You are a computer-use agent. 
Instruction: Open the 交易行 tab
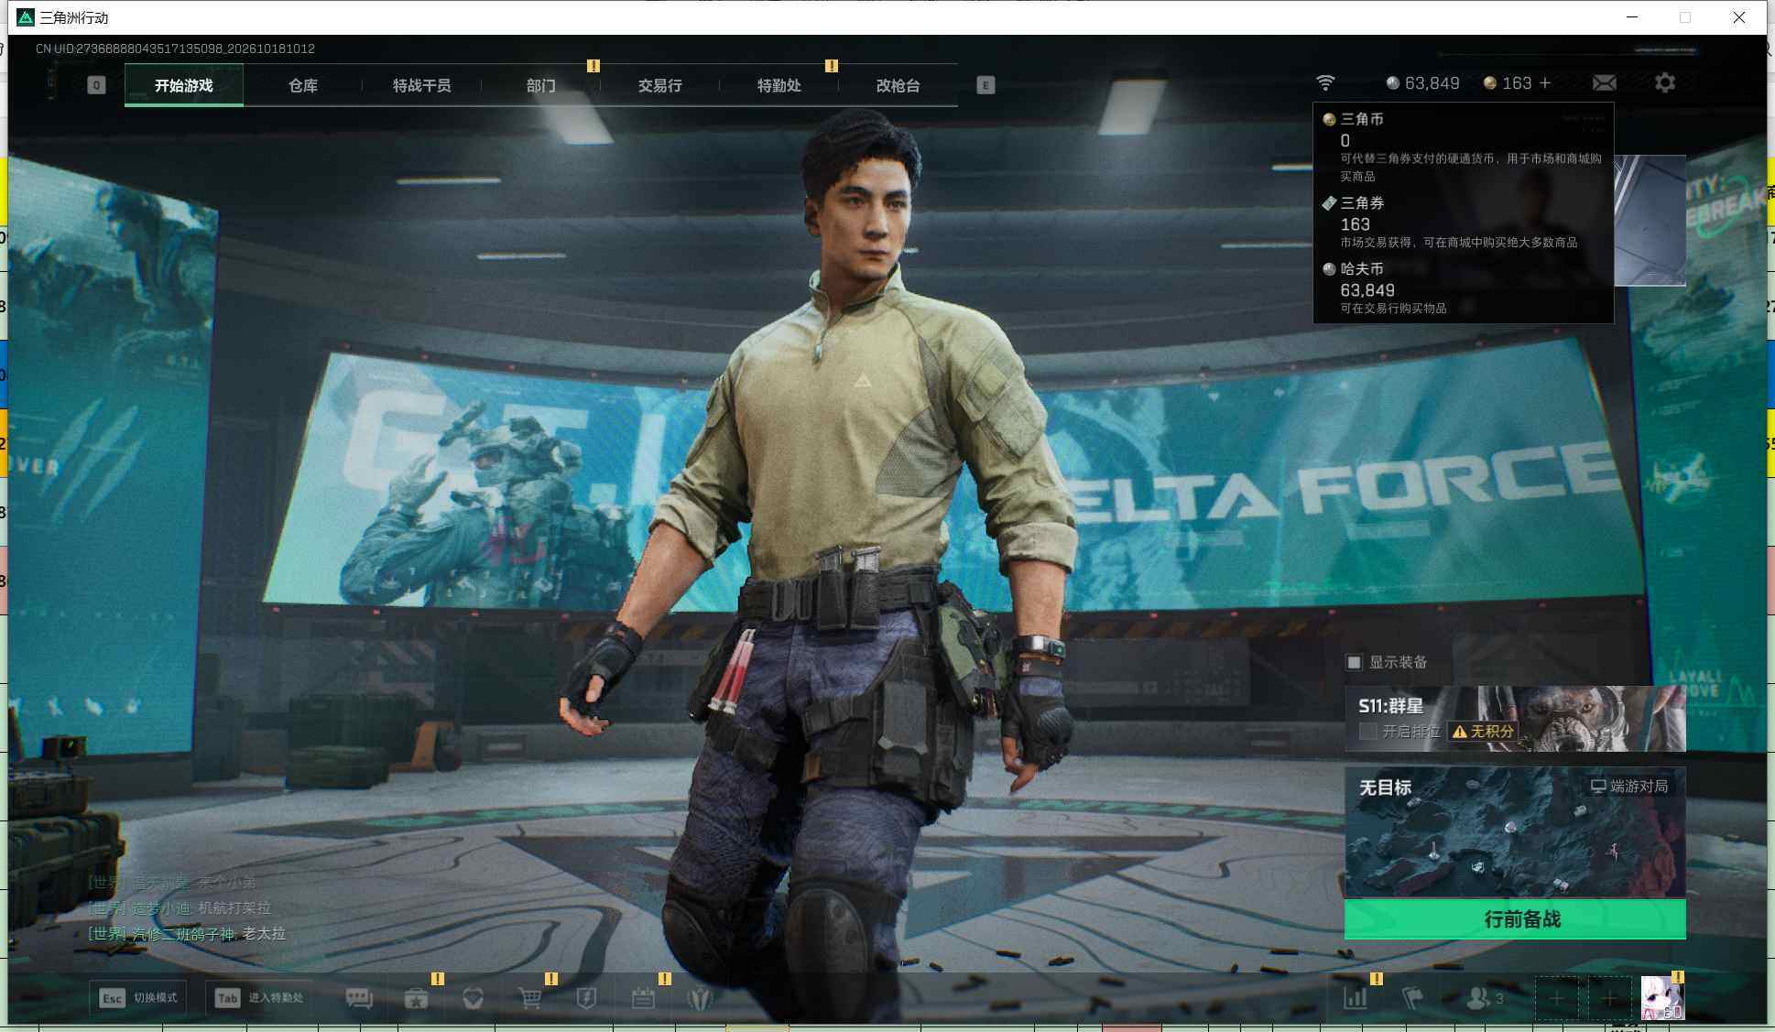point(660,85)
